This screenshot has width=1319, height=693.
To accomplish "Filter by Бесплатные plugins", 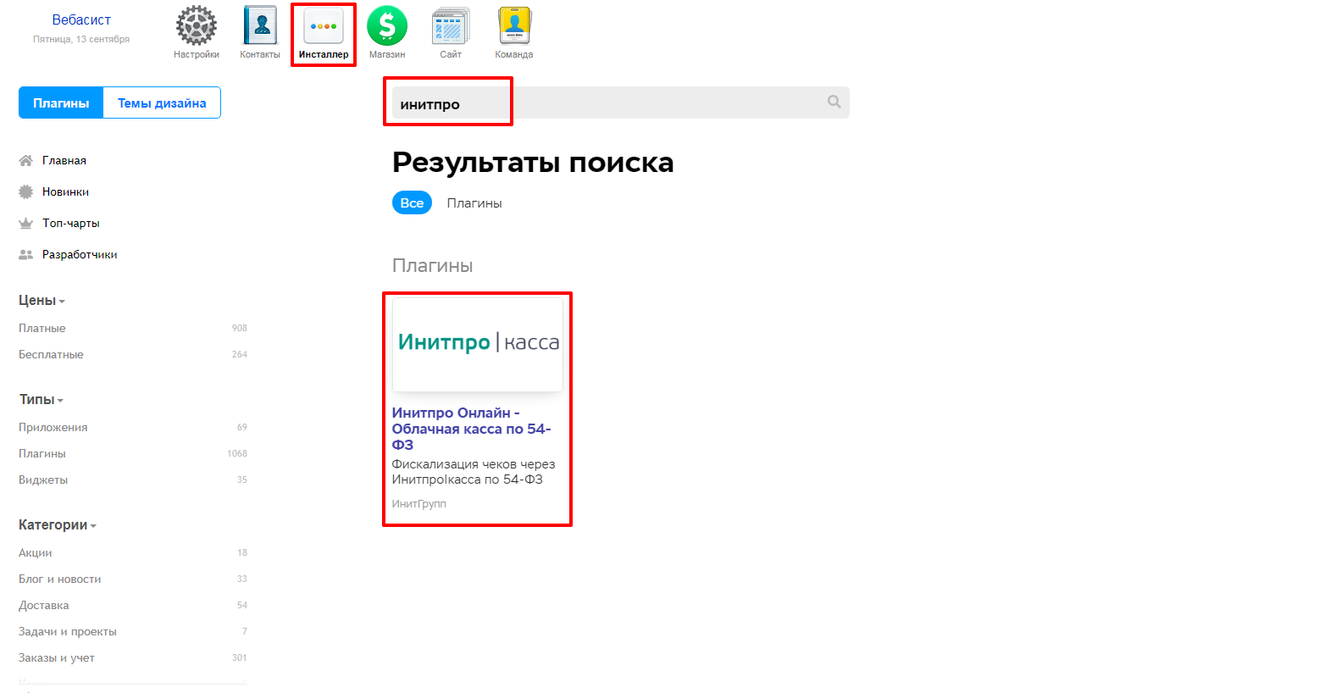I will [51, 354].
